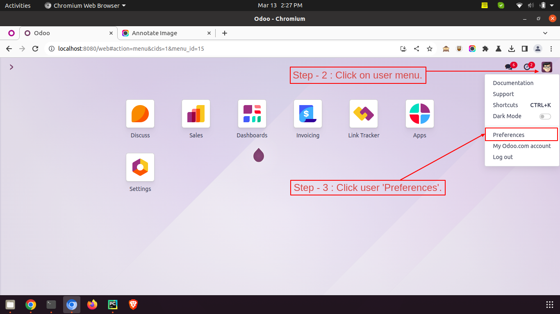The image size is (560, 314).
Task: Open the Link Tracker app
Action: tap(364, 114)
